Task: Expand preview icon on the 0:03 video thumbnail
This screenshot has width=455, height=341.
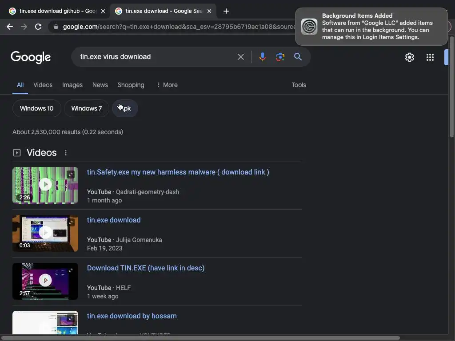Action: click(71, 222)
